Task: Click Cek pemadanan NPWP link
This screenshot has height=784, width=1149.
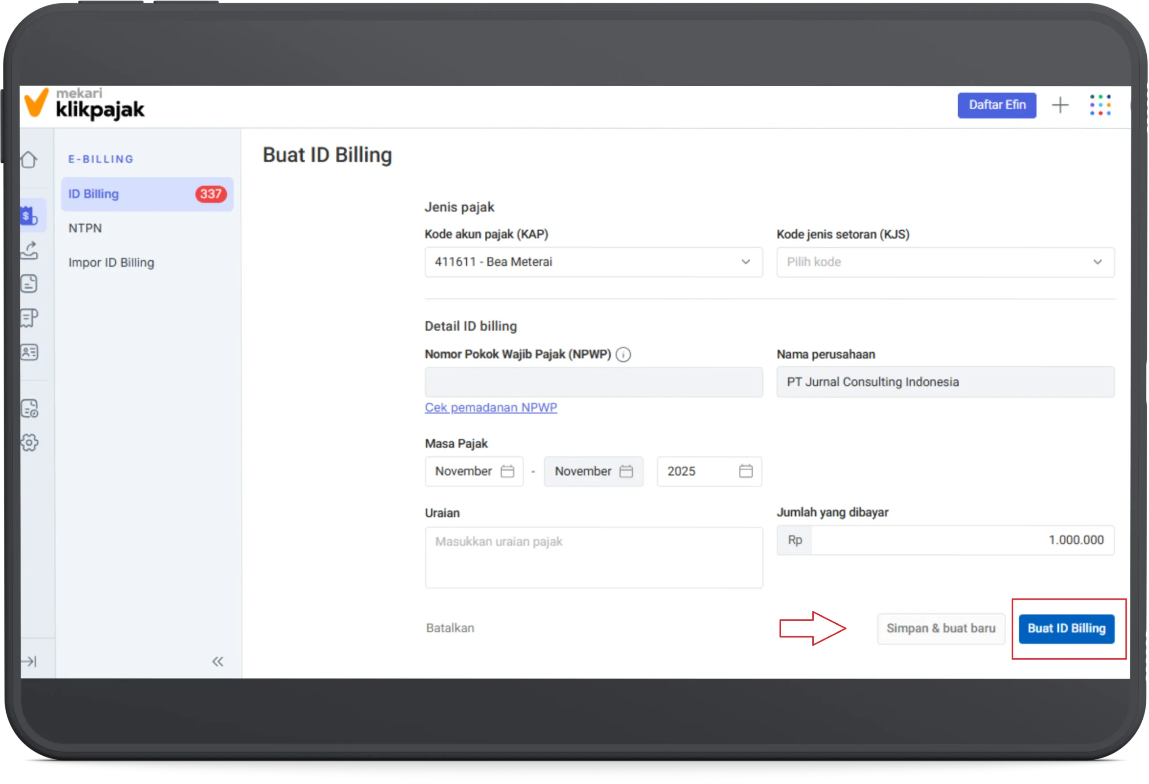Action: coord(491,407)
